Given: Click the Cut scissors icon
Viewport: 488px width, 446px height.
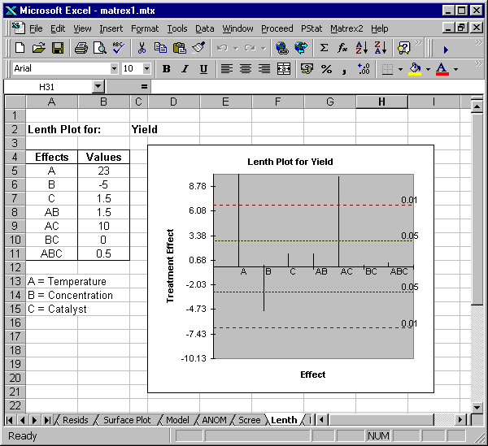Looking at the screenshot, I should 142,48.
